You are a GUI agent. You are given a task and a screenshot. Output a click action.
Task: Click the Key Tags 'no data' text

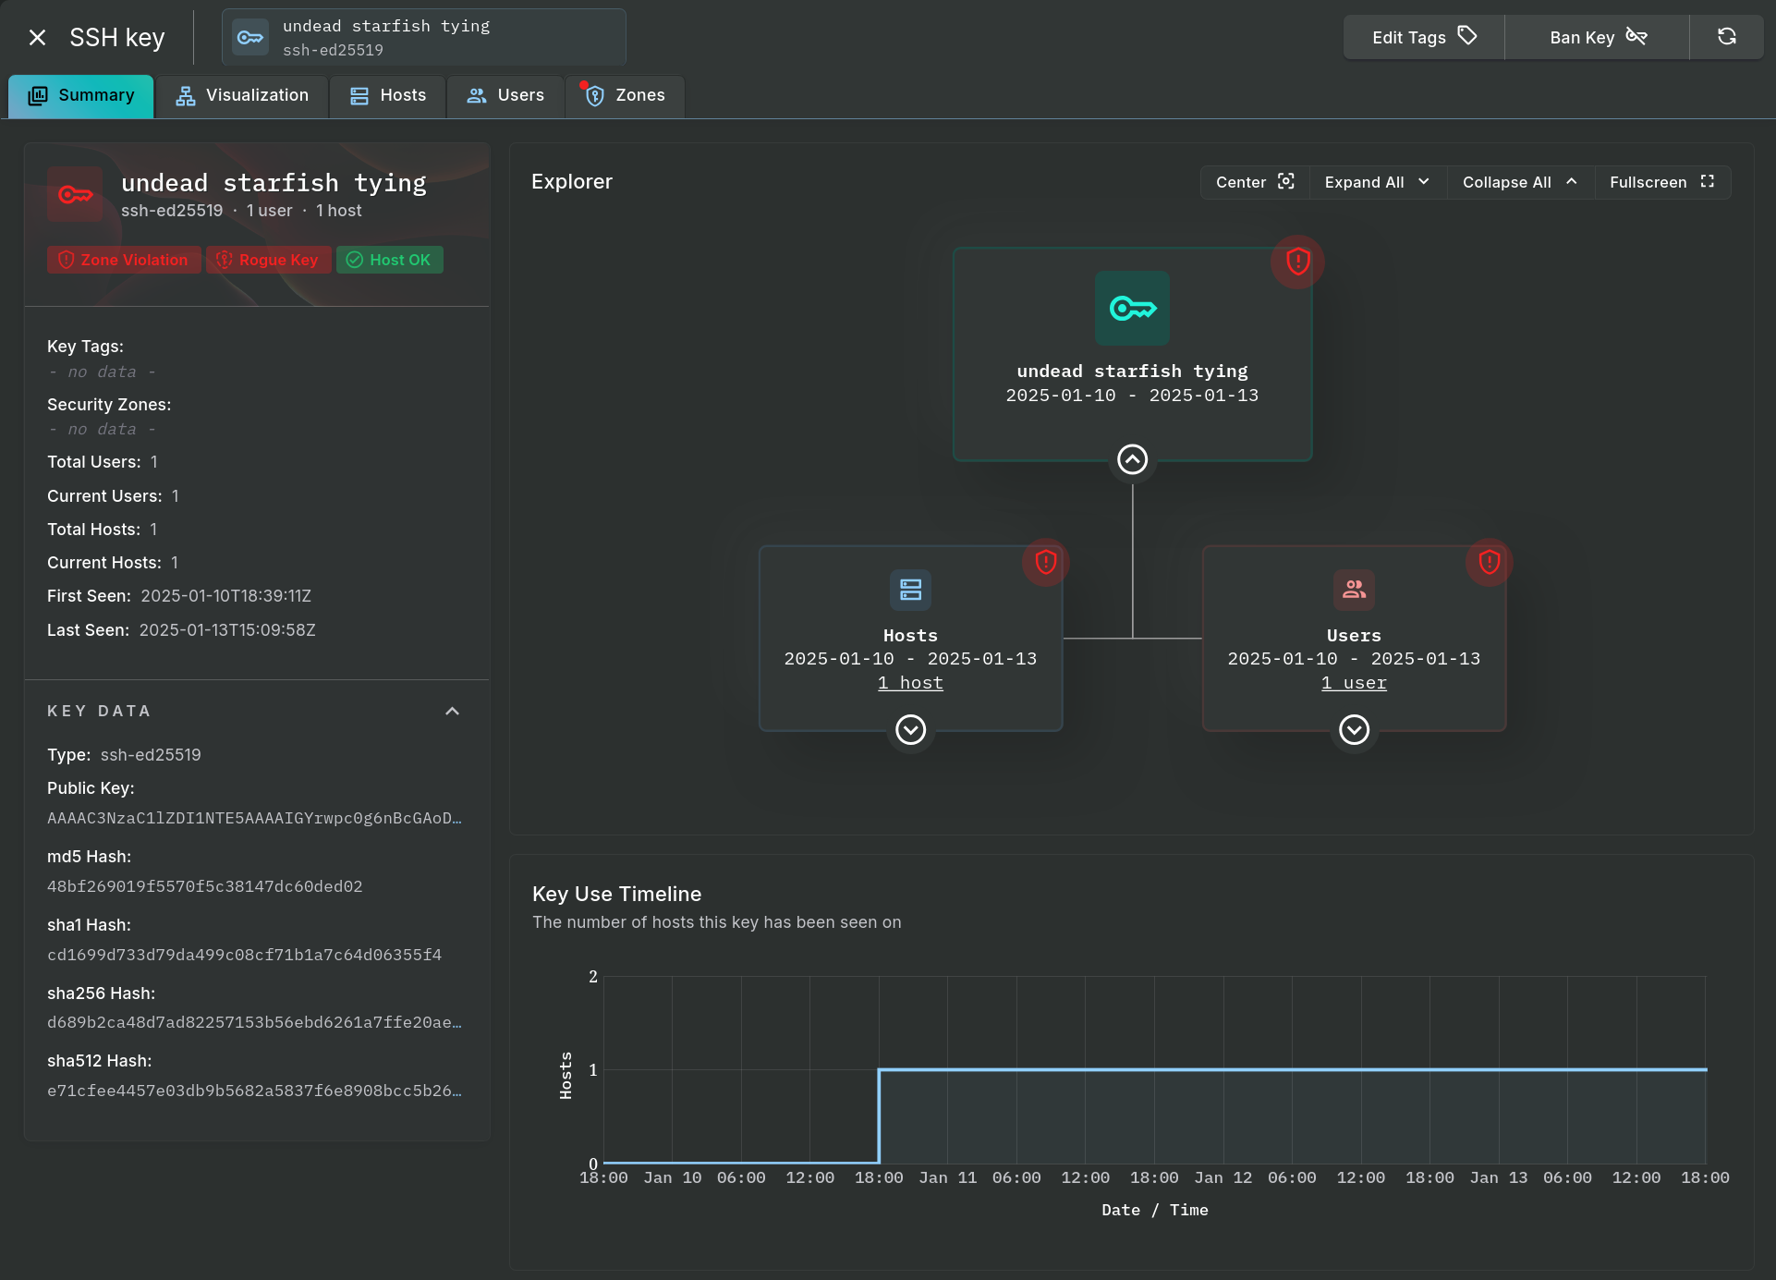pyautogui.click(x=102, y=372)
